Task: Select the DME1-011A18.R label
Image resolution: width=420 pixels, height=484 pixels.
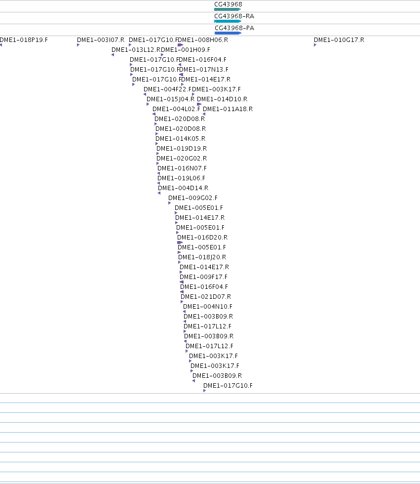Action: 228,109
